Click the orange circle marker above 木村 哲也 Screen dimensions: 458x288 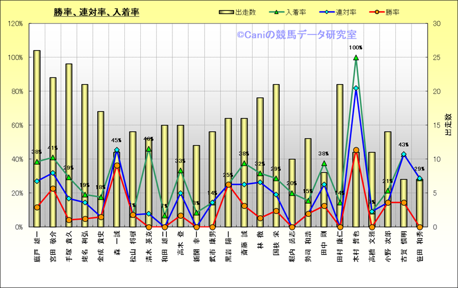(356, 151)
